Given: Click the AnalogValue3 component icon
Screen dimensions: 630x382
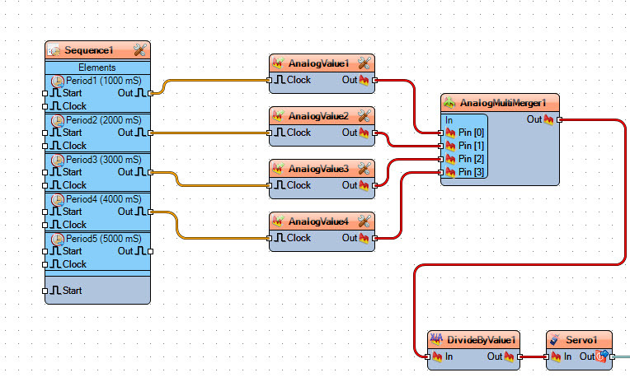Looking at the screenshot, I should coord(278,169).
